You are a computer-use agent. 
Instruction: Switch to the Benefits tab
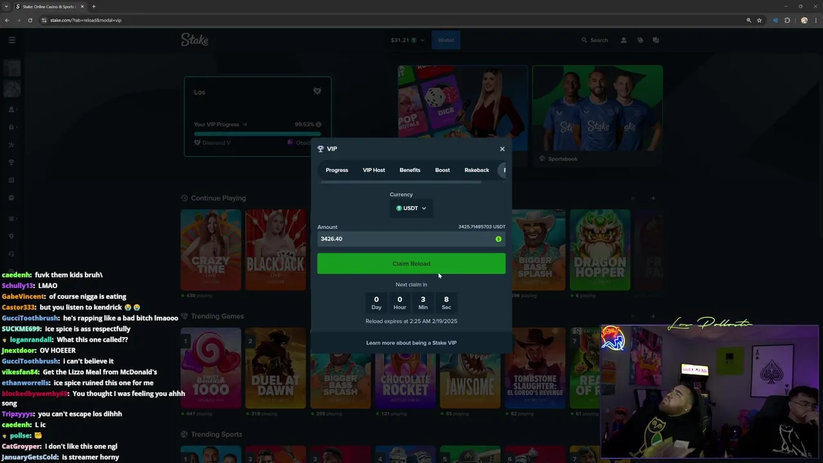coord(410,170)
